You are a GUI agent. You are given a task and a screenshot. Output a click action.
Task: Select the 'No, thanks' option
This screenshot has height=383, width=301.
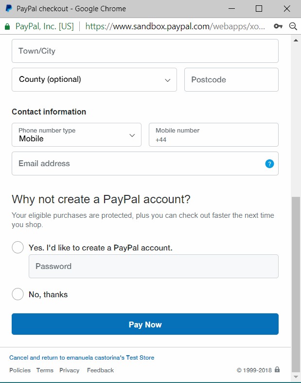coord(18,294)
